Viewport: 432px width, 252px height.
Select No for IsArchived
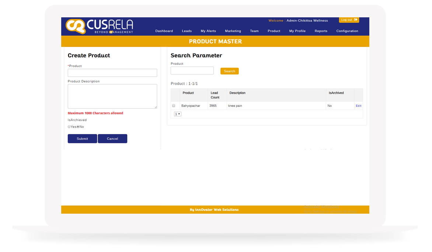(78, 127)
